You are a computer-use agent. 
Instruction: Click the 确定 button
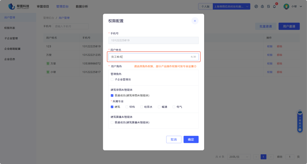pyautogui.click(x=191, y=140)
